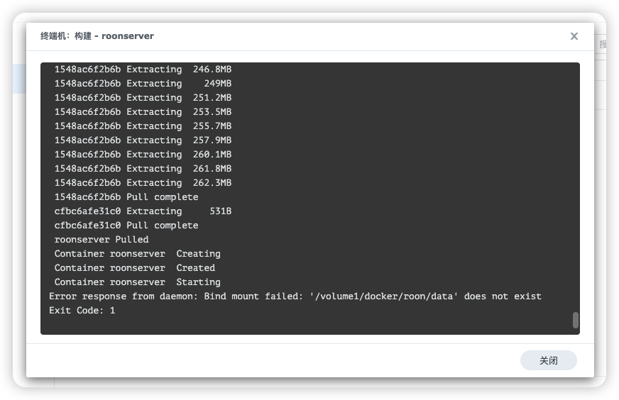
Task: Click the 'Extracting 249MB' line
Action: 143,84
